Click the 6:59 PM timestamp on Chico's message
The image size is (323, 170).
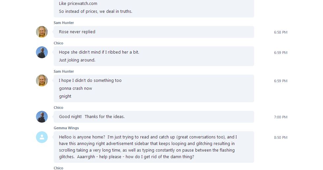(280, 53)
